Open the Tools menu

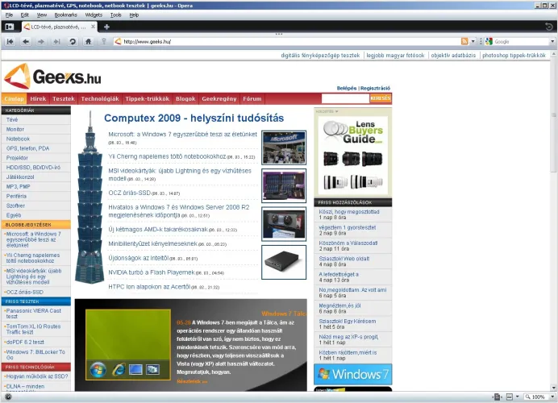[x=115, y=15]
